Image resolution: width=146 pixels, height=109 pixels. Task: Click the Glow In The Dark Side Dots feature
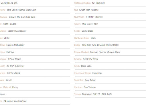[x=22, y=17]
